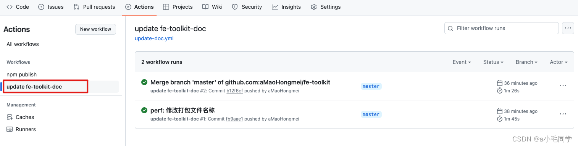The width and height of the screenshot is (578, 146).
Task: Expand the Actor filter dropdown
Action: click(x=559, y=62)
